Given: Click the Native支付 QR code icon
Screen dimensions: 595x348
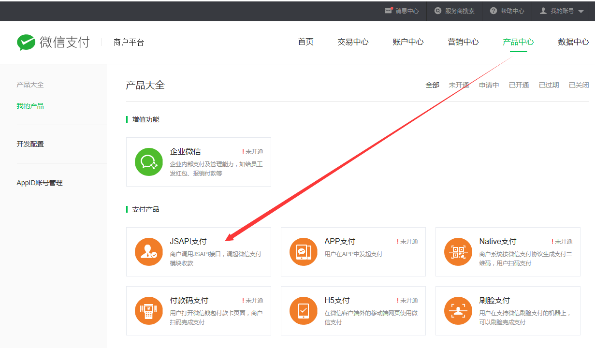Looking at the screenshot, I should click(x=458, y=252).
